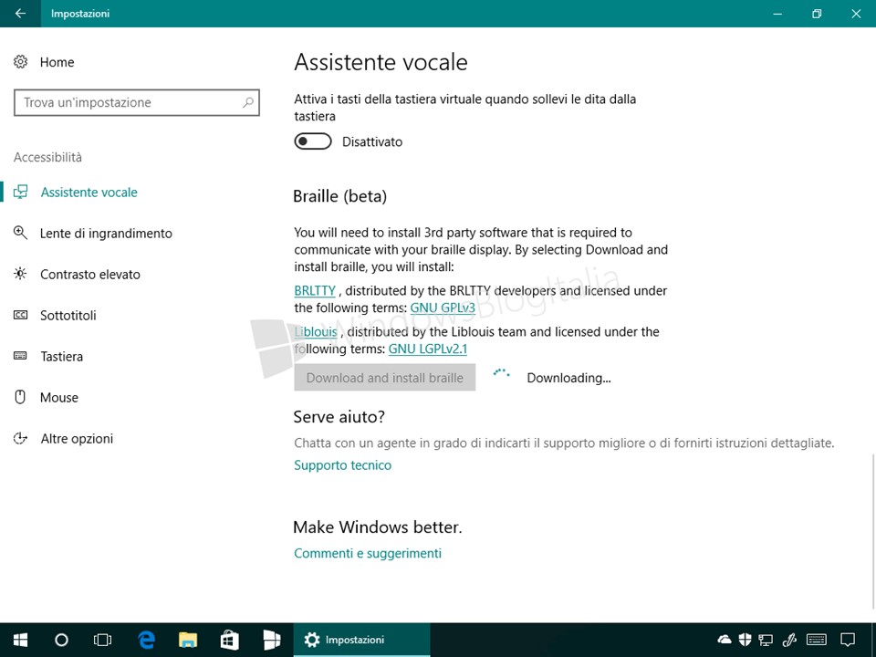
Task: Click the back arrow in title bar
Action: click(x=20, y=14)
